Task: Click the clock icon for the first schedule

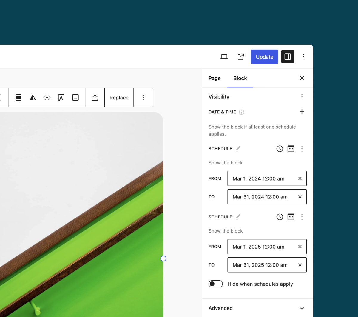Action: coord(280,149)
